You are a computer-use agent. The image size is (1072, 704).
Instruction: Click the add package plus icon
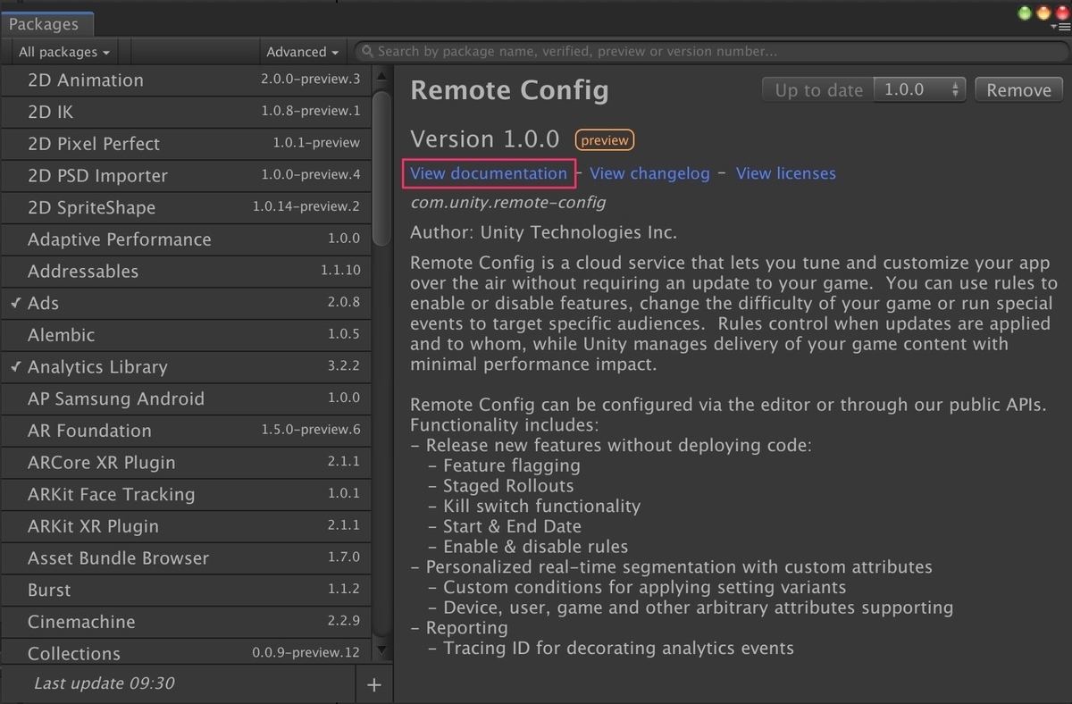(x=374, y=683)
